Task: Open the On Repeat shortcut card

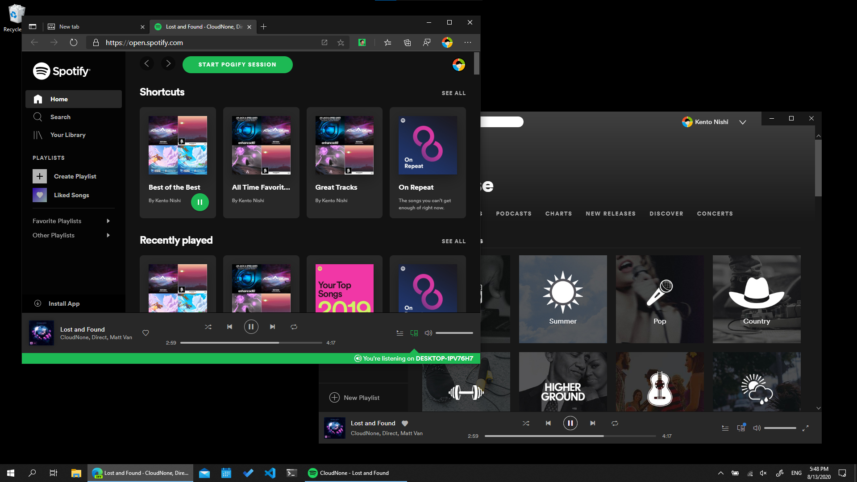Action: pos(428,162)
